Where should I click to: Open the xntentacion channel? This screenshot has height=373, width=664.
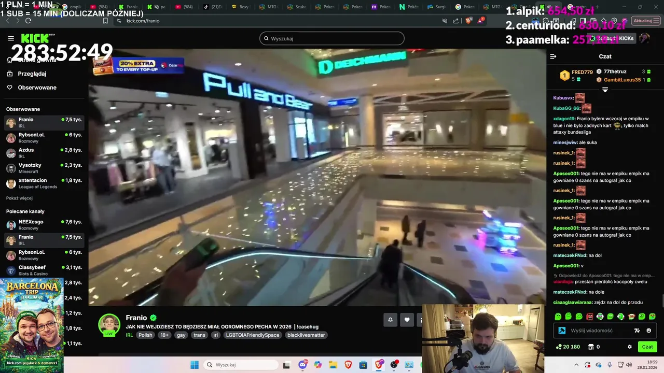[x=44, y=183]
